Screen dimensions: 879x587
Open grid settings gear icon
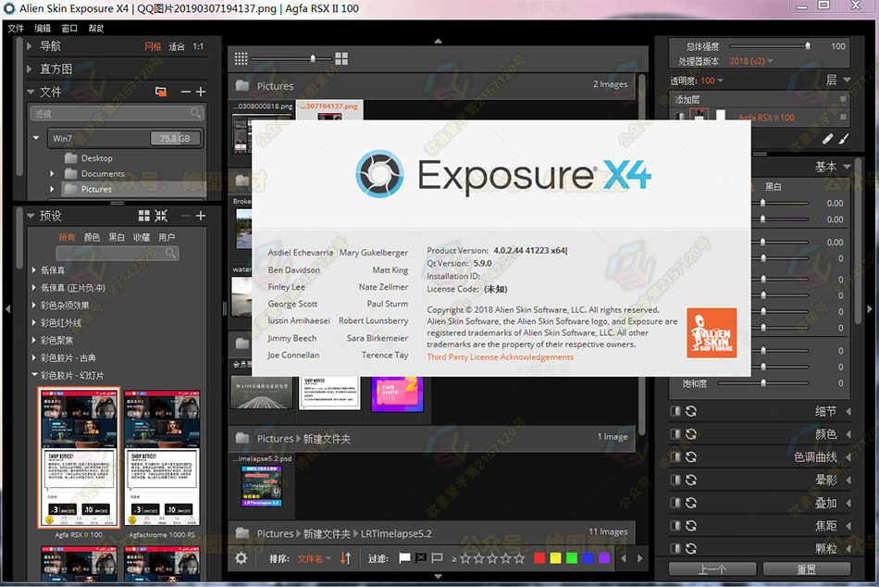click(x=241, y=558)
